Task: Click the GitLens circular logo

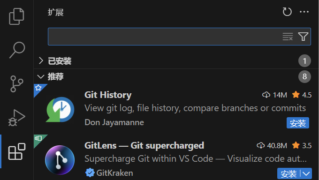Action: click(x=60, y=160)
